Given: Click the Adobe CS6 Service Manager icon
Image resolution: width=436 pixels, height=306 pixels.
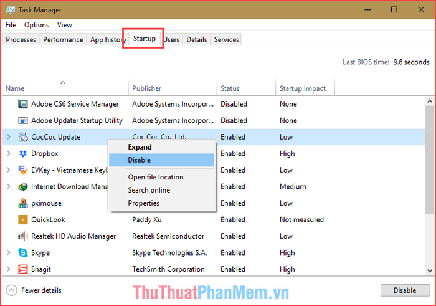Looking at the screenshot, I should [23, 104].
